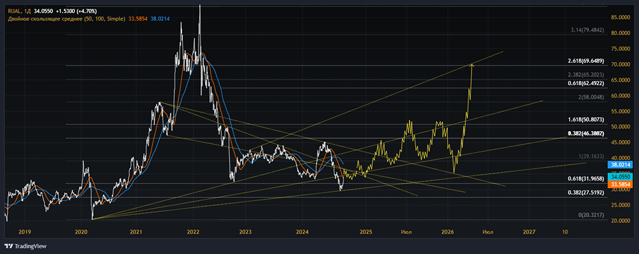Click 2025 on the time axis
Viewport: 639px width, 254px height.
[x=366, y=232]
